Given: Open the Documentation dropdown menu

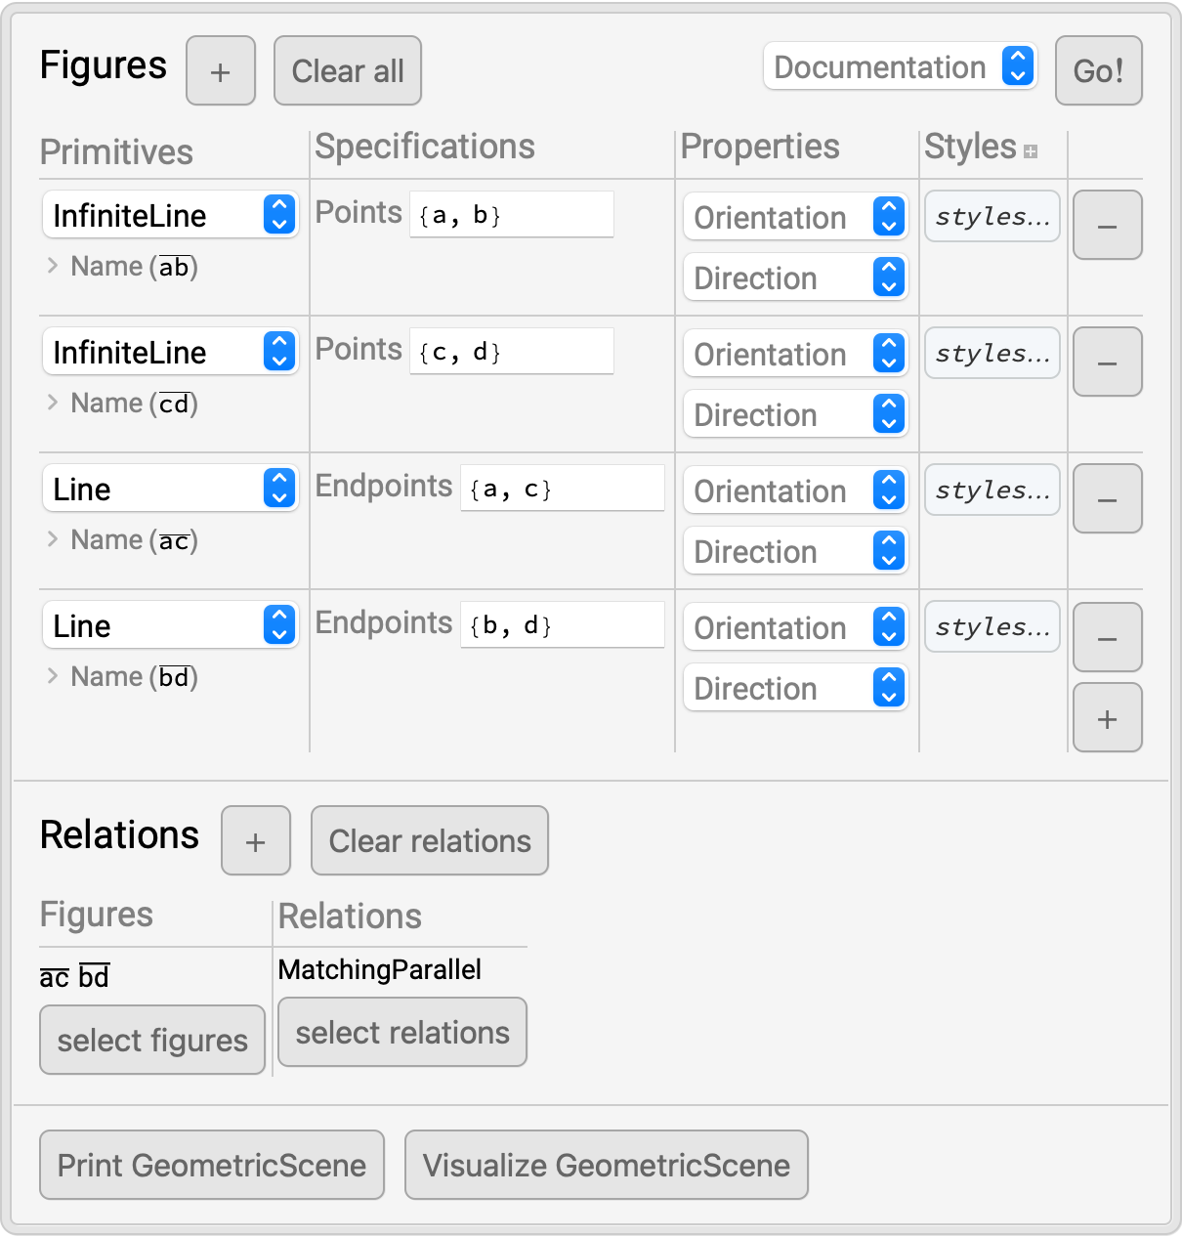Looking at the screenshot, I should tap(899, 67).
